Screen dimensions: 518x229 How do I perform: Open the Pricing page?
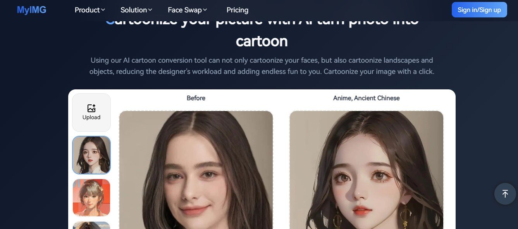coord(237,10)
